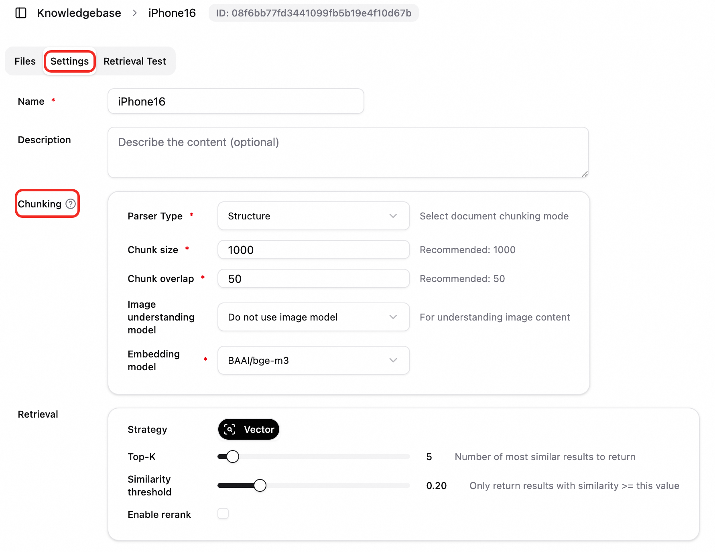Click the Vector strategy search icon

(230, 429)
